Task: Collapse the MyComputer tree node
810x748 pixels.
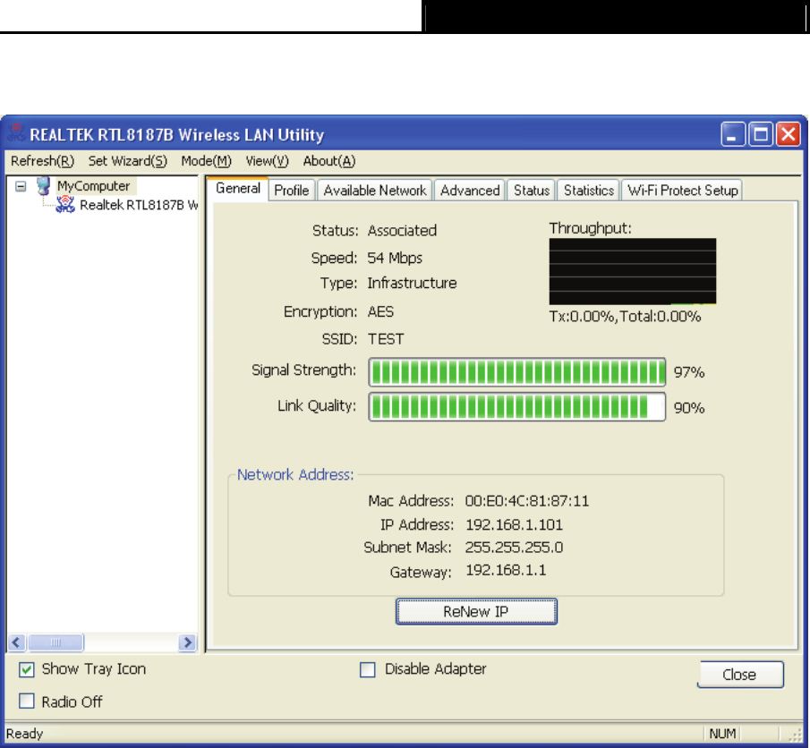Action: pos(21,186)
